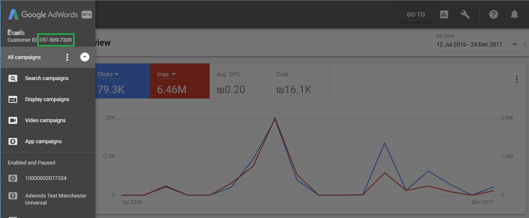
Task: Open the notifications bell
Action: point(514,14)
